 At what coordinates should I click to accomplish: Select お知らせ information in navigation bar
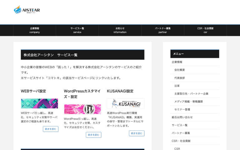point(120,30)
